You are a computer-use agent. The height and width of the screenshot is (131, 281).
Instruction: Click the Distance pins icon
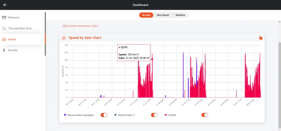click(4, 17)
